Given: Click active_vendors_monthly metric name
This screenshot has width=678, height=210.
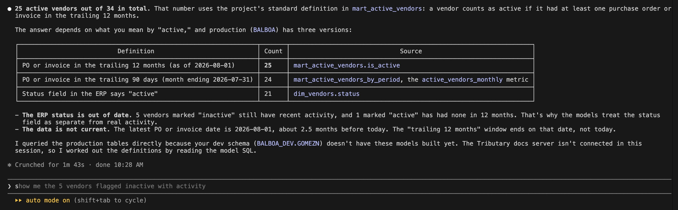Looking at the screenshot, I should pyautogui.click(x=462, y=80).
